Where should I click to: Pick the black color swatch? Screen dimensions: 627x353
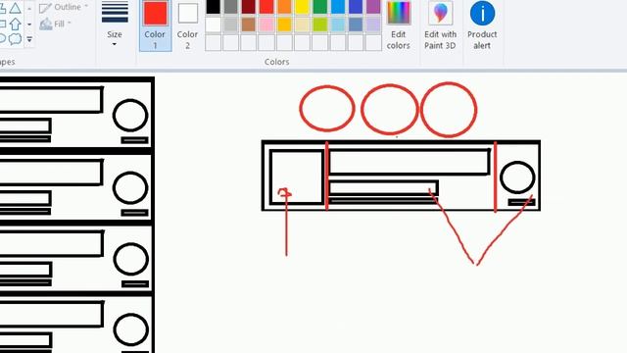coord(214,7)
